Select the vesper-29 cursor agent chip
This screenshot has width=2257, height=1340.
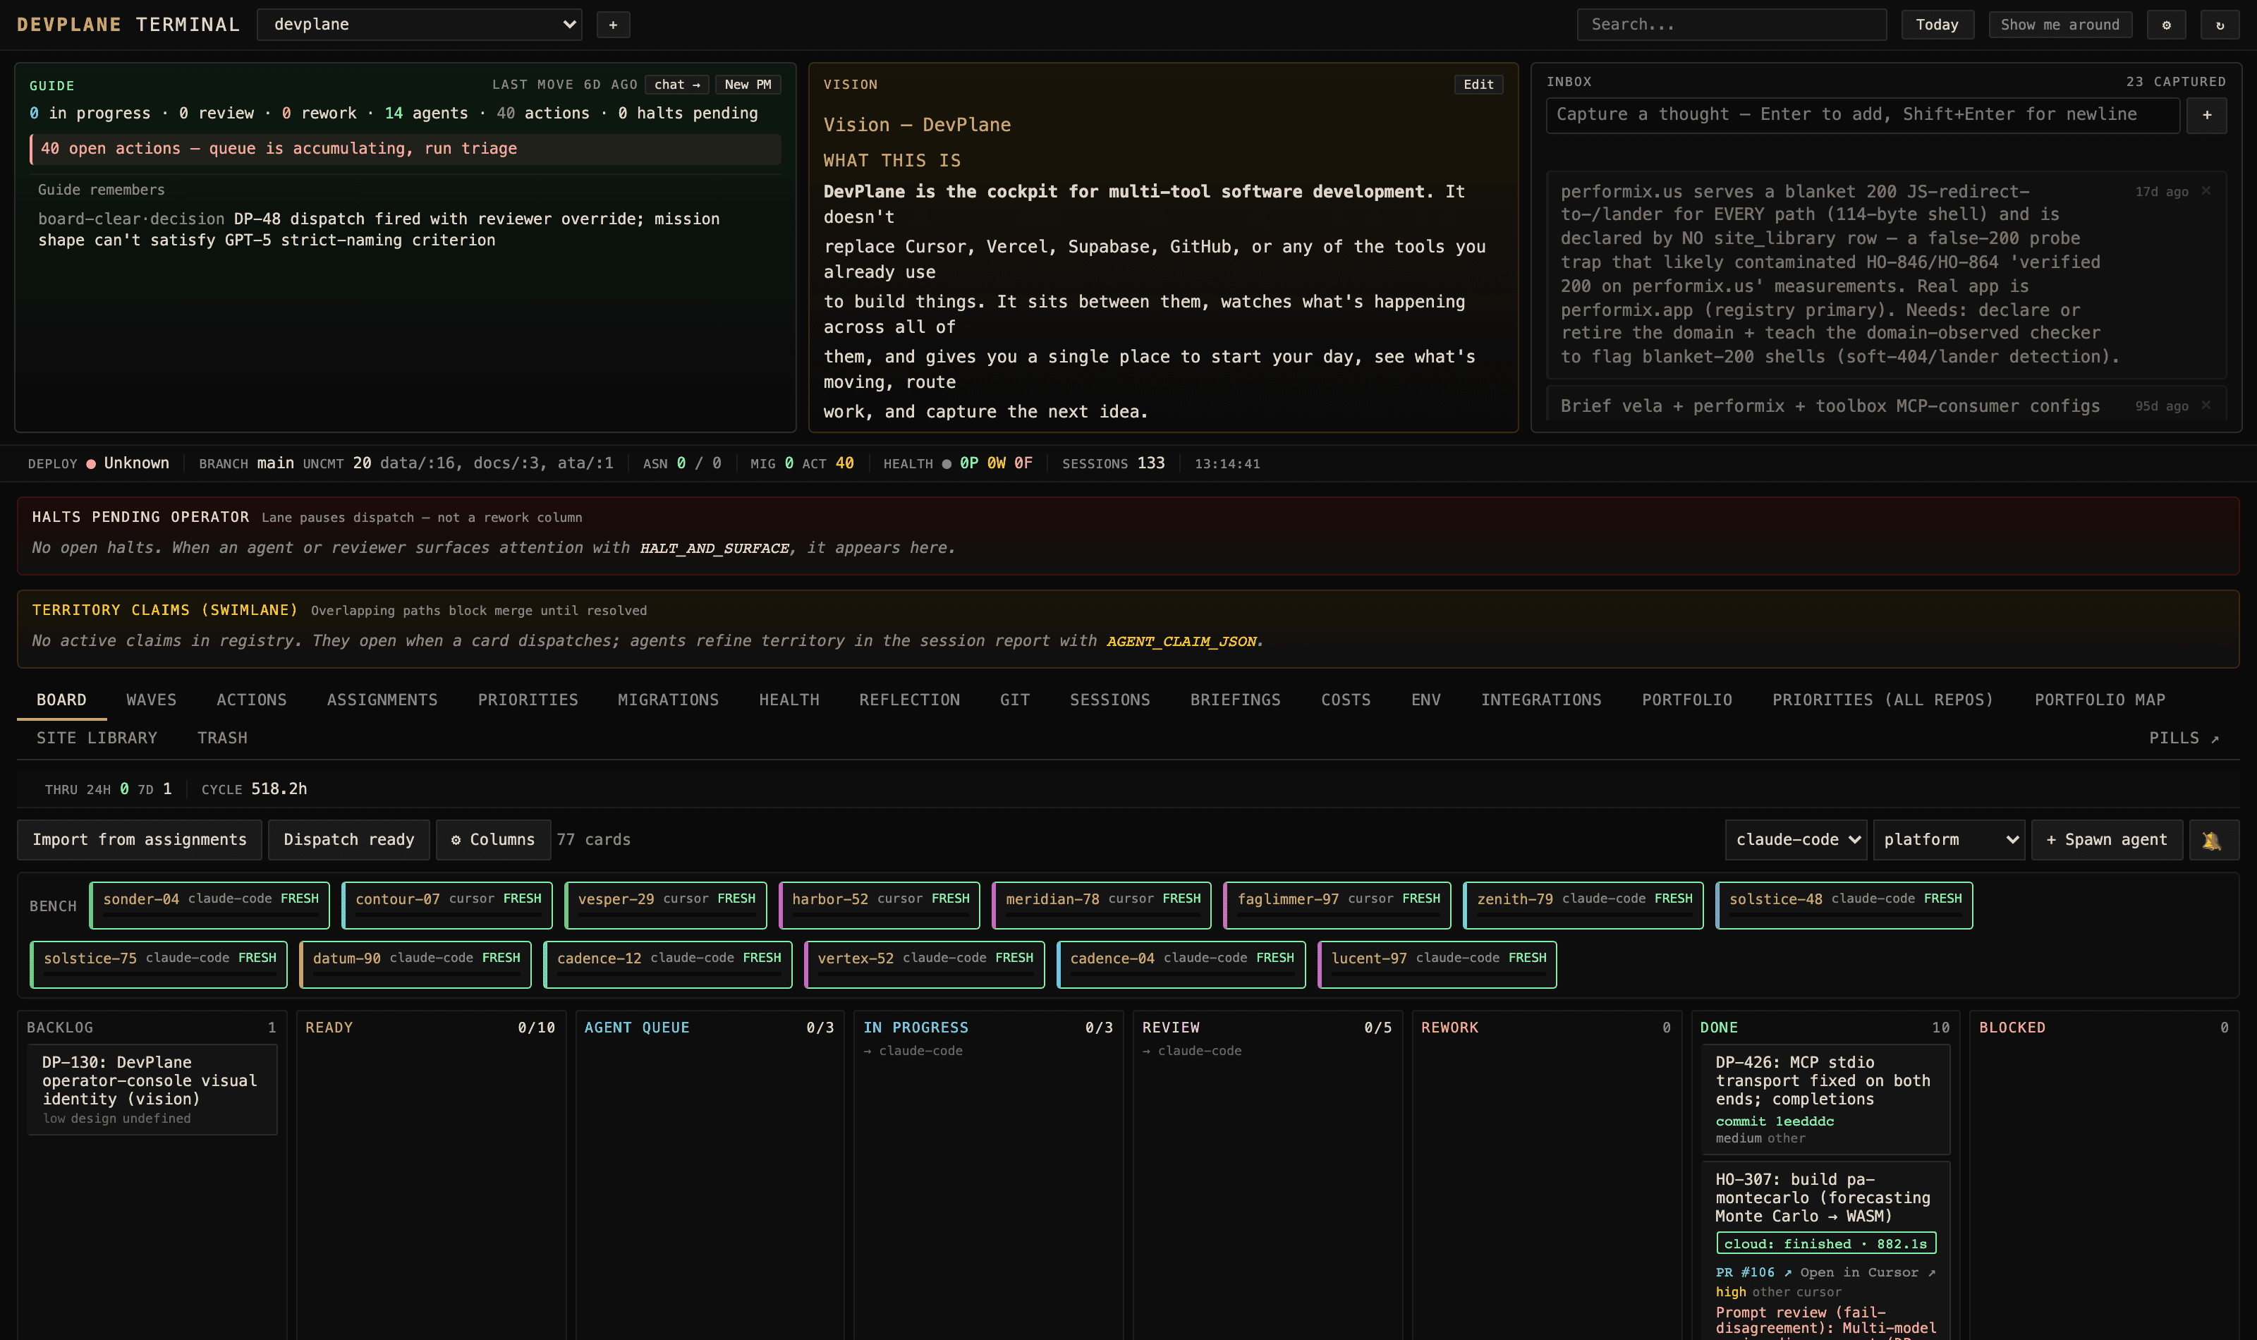coord(665,905)
